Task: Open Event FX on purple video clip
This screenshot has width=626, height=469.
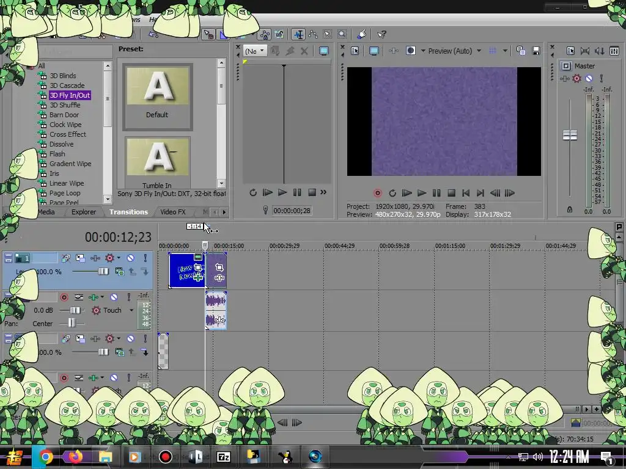Action: (219, 278)
